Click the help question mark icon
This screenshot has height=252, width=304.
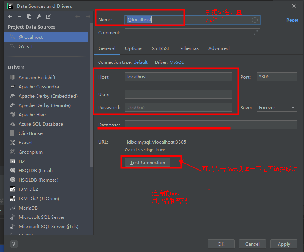tap(14, 244)
